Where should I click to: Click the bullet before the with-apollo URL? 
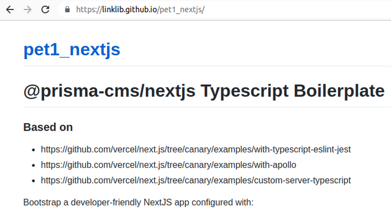[x=34, y=165]
